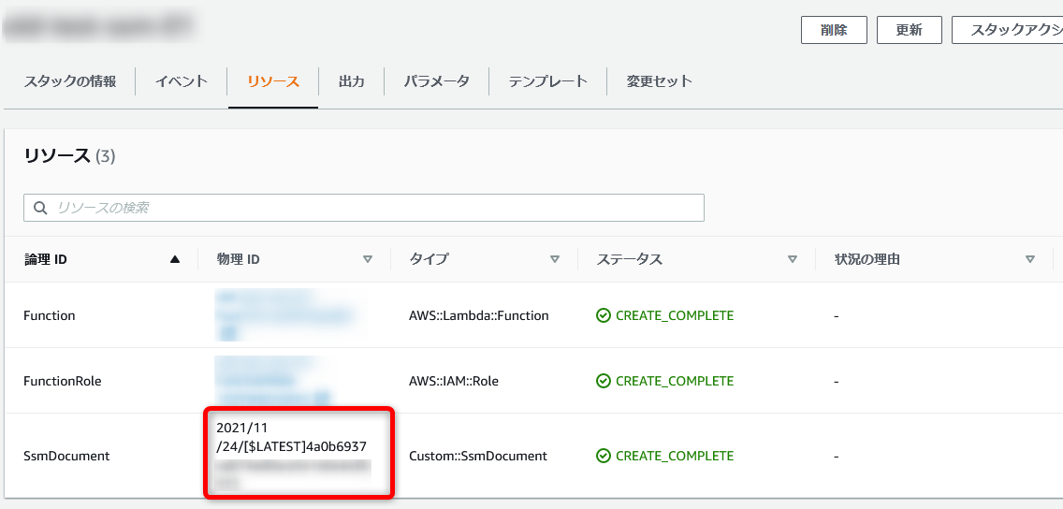Click the 更新 button
The image size is (1063, 509).
pos(910,31)
